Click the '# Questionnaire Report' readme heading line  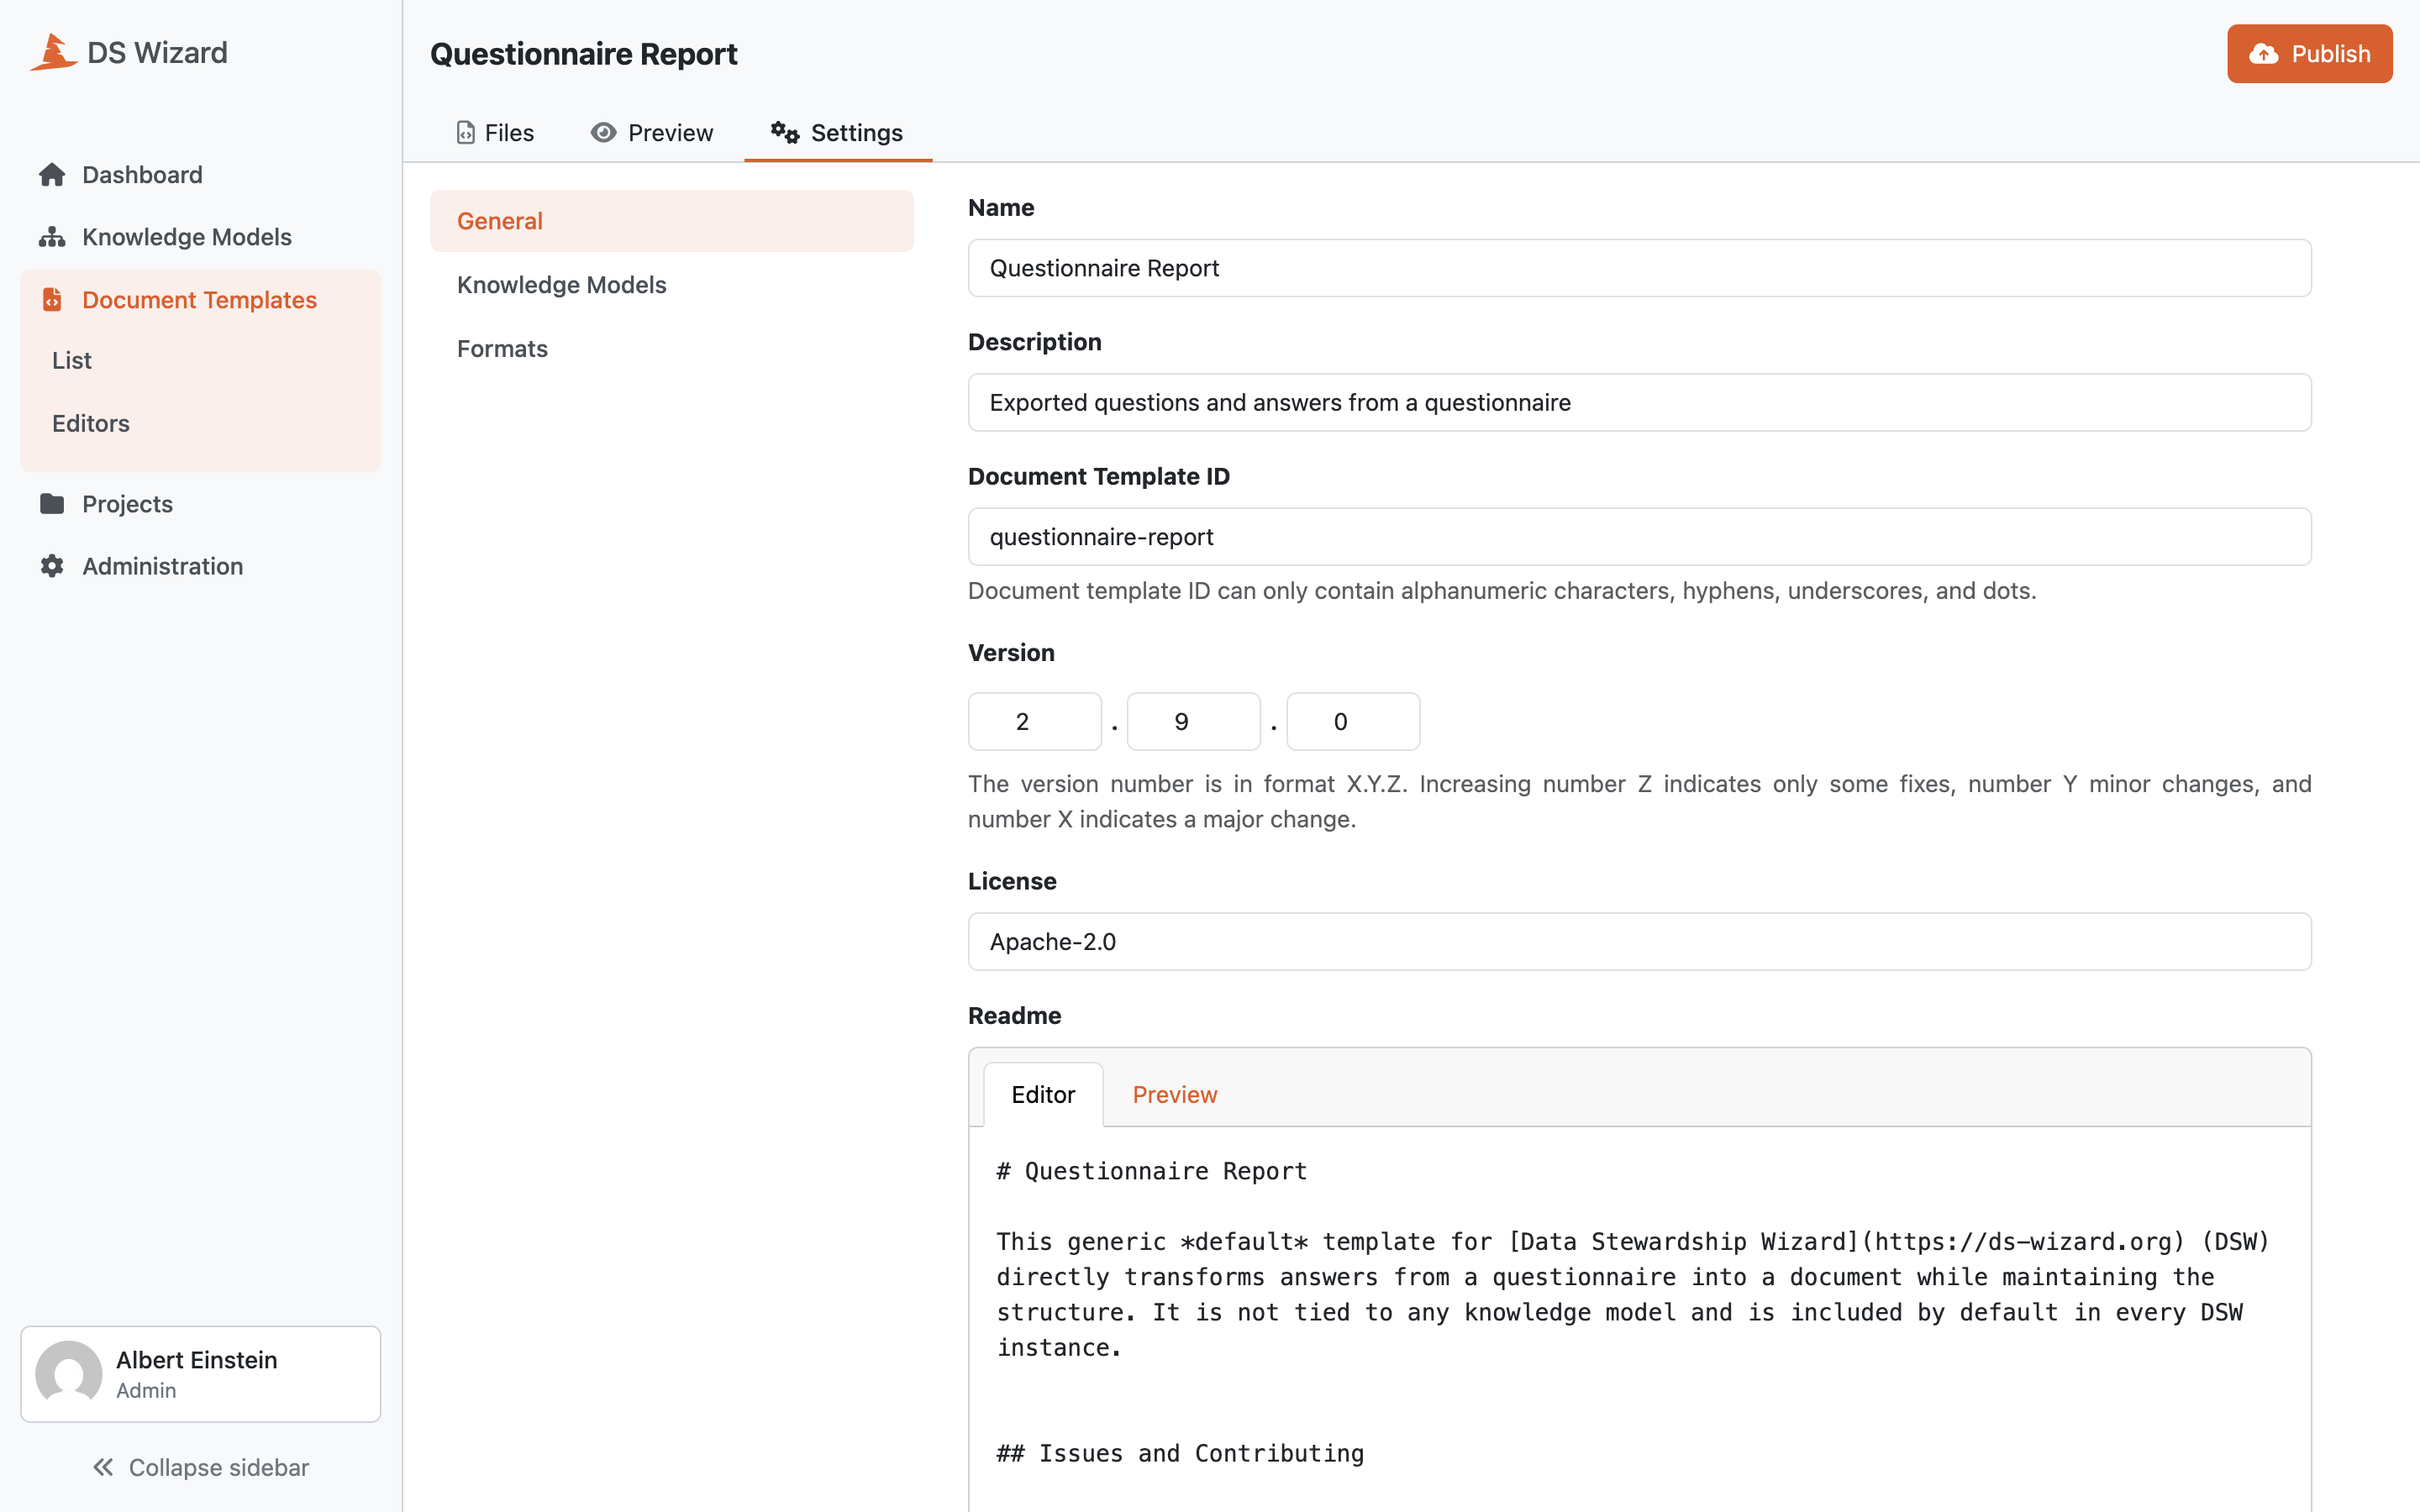[x=1151, y=1171]
